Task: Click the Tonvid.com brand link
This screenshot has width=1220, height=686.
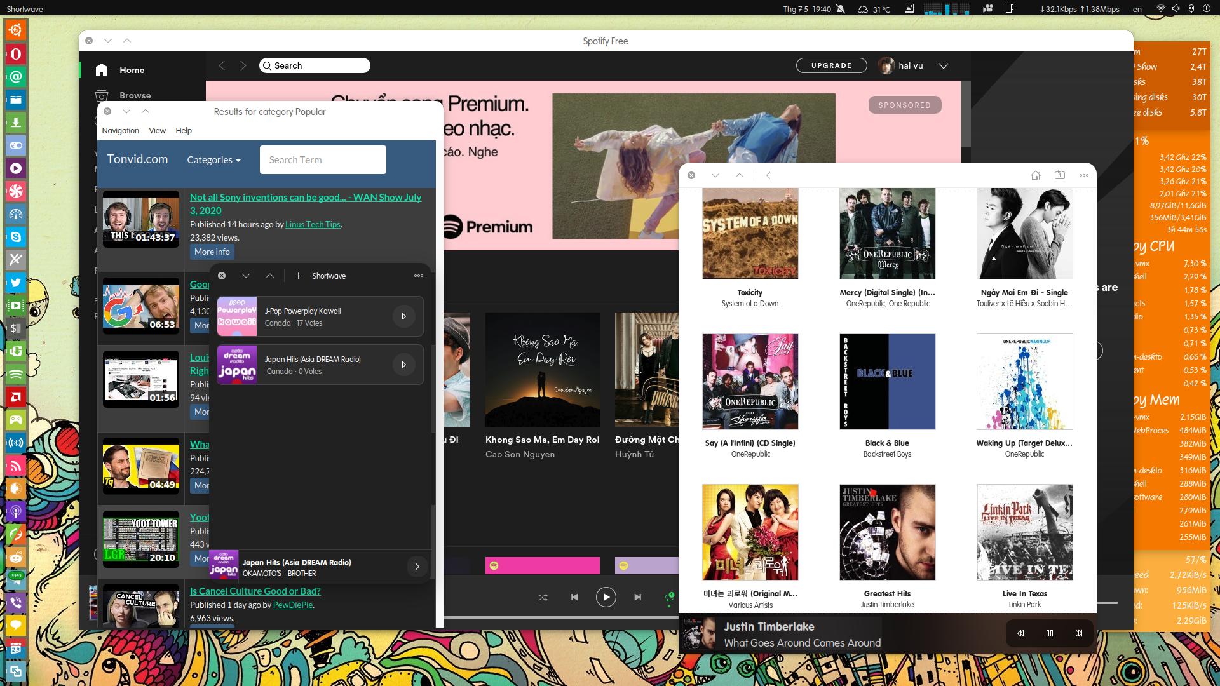Action: pos(137,159)
